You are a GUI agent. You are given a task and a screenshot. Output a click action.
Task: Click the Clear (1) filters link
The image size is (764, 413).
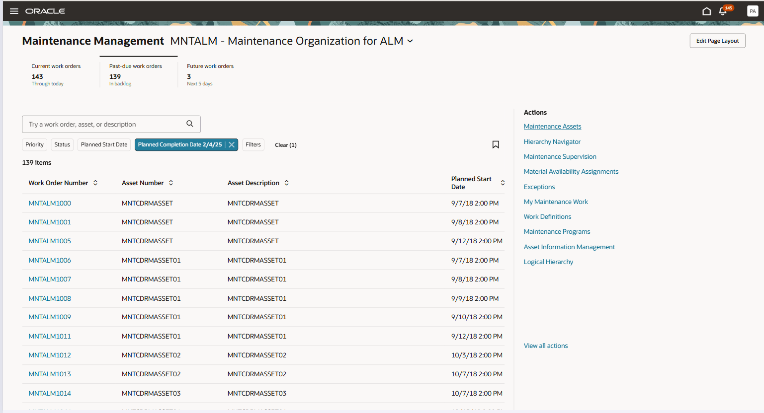pyautogui.click(x=285, y=144)
